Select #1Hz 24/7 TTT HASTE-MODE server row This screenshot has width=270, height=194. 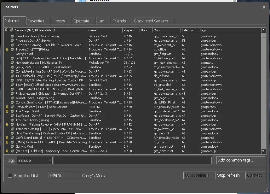(x=132, y=89)
